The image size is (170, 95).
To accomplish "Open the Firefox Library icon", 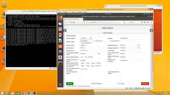I will [142, 22].
